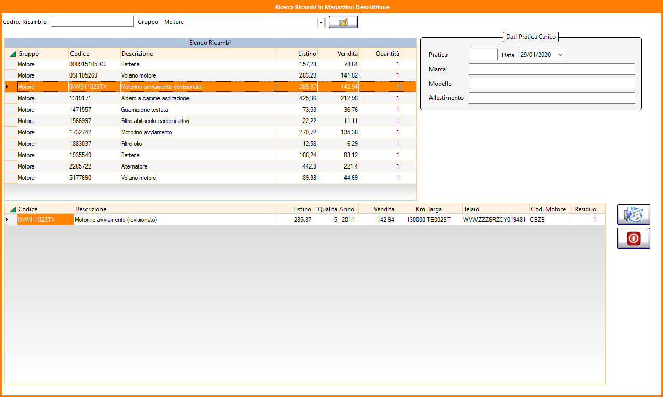This screenshot has width=663, height=397.
Task: Sort upper grid by Descrizione header
Action: click(x=198, y=54)
